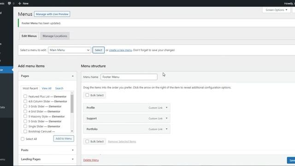
Task: Click the Delete Menu link
Action: (x=91, y=160)
